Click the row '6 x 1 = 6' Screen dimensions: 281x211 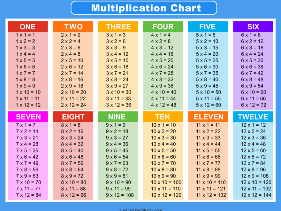click(x=251, y=35)
